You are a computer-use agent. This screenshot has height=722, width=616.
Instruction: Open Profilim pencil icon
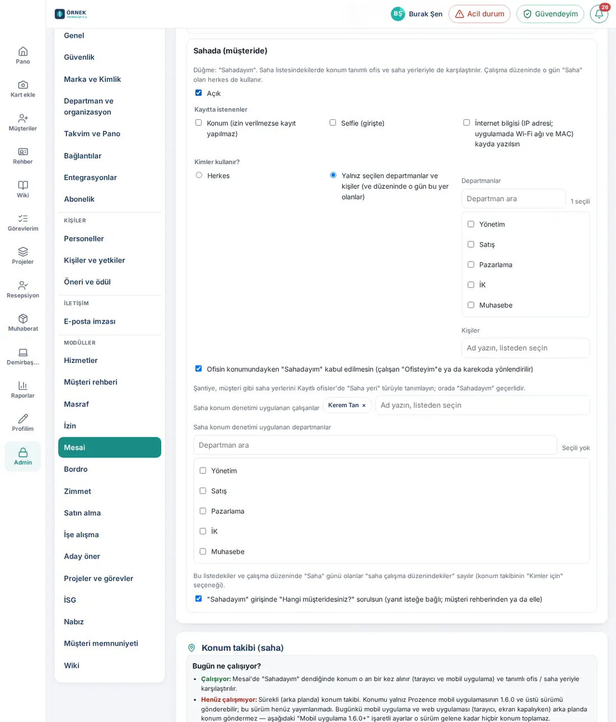[23, 418]
